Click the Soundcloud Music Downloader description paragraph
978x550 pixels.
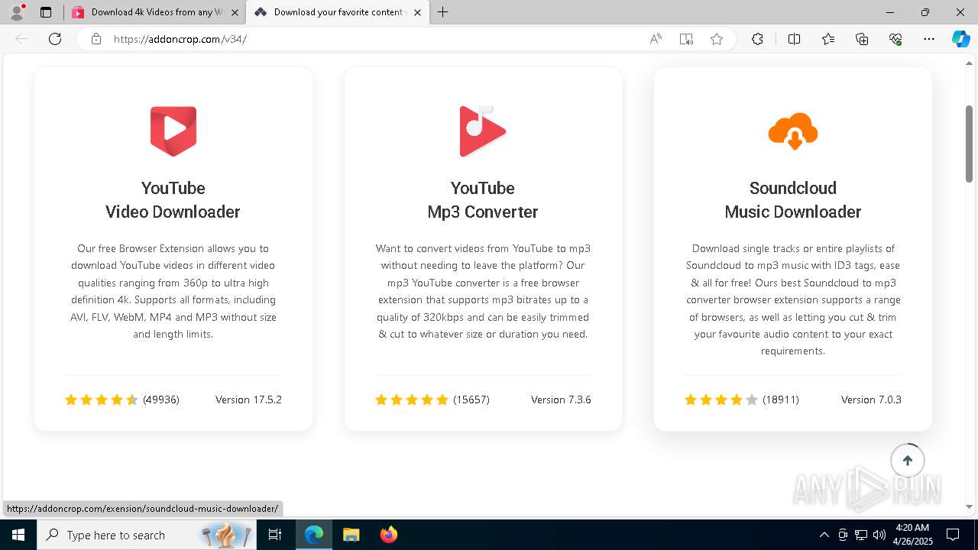pos(793,299)
